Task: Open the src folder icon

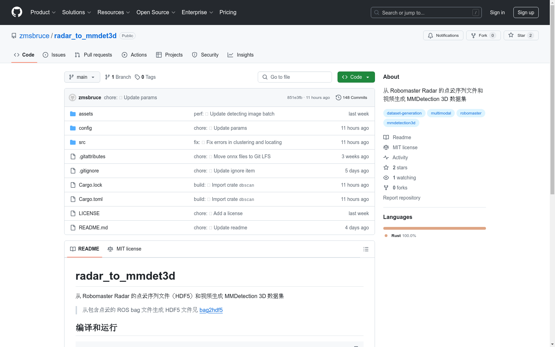Action: pyautogui.click(x=73, y=142)
